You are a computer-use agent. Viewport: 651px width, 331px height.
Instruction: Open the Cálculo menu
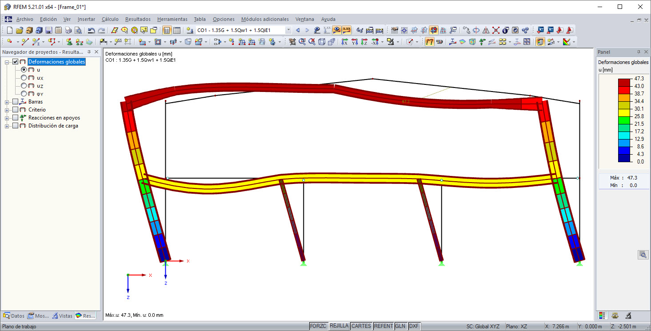click(x=110, y=19)
